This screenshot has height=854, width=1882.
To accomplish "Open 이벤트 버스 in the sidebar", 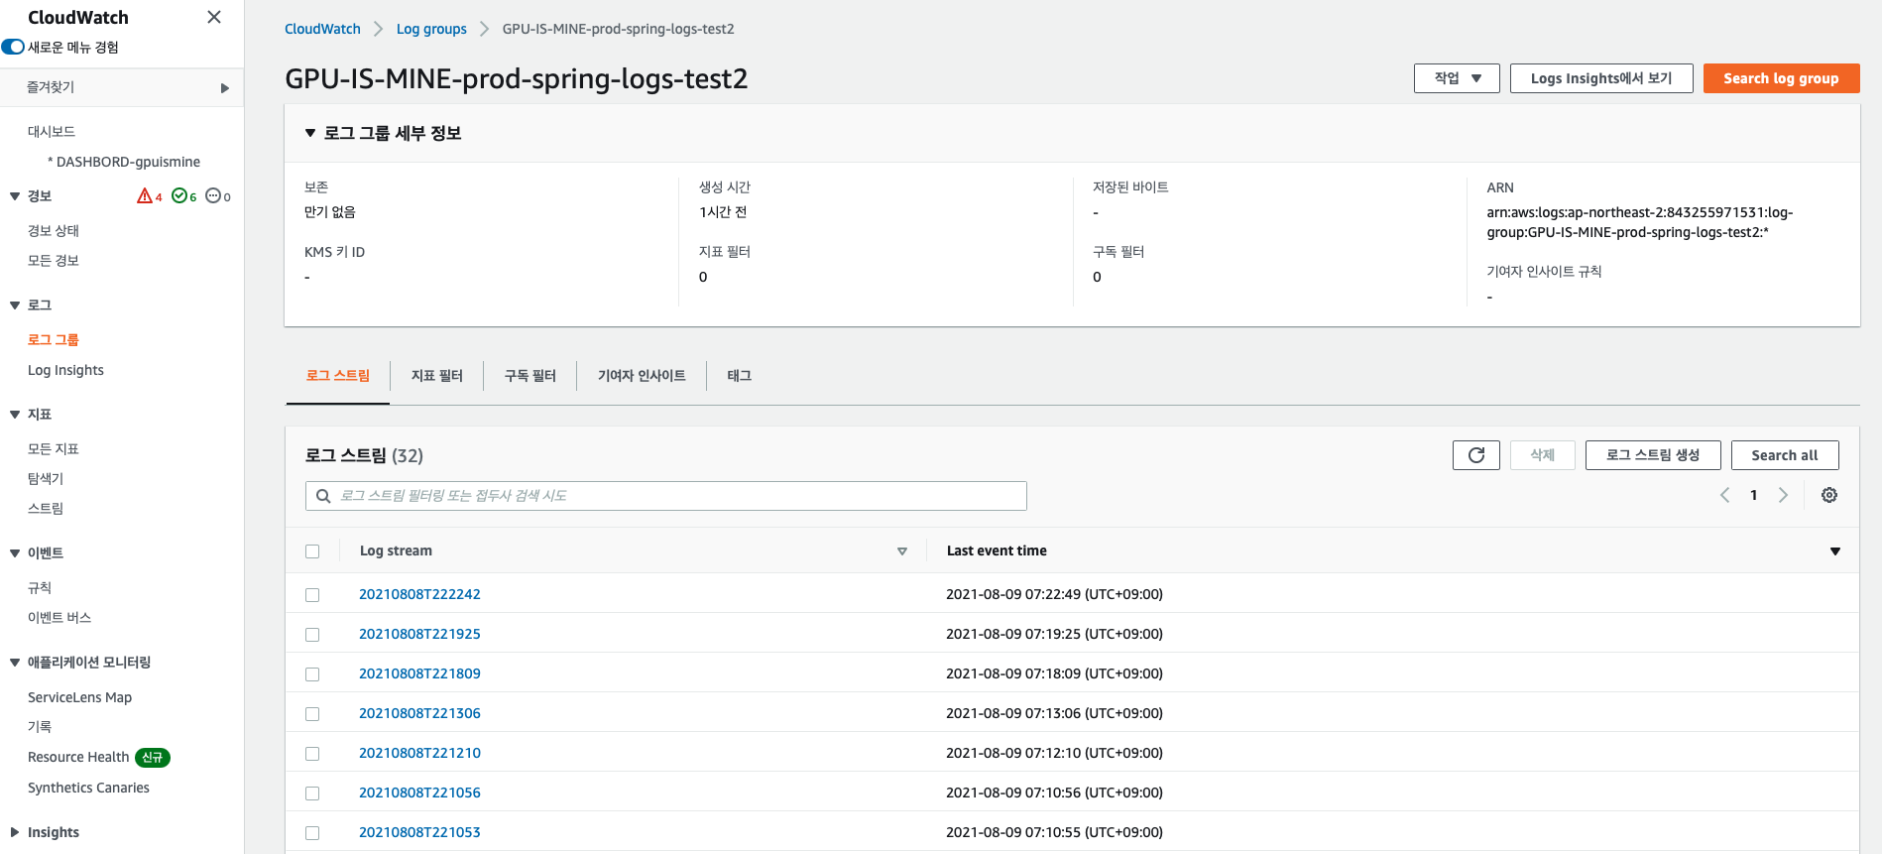I will [x=59, y=618].
